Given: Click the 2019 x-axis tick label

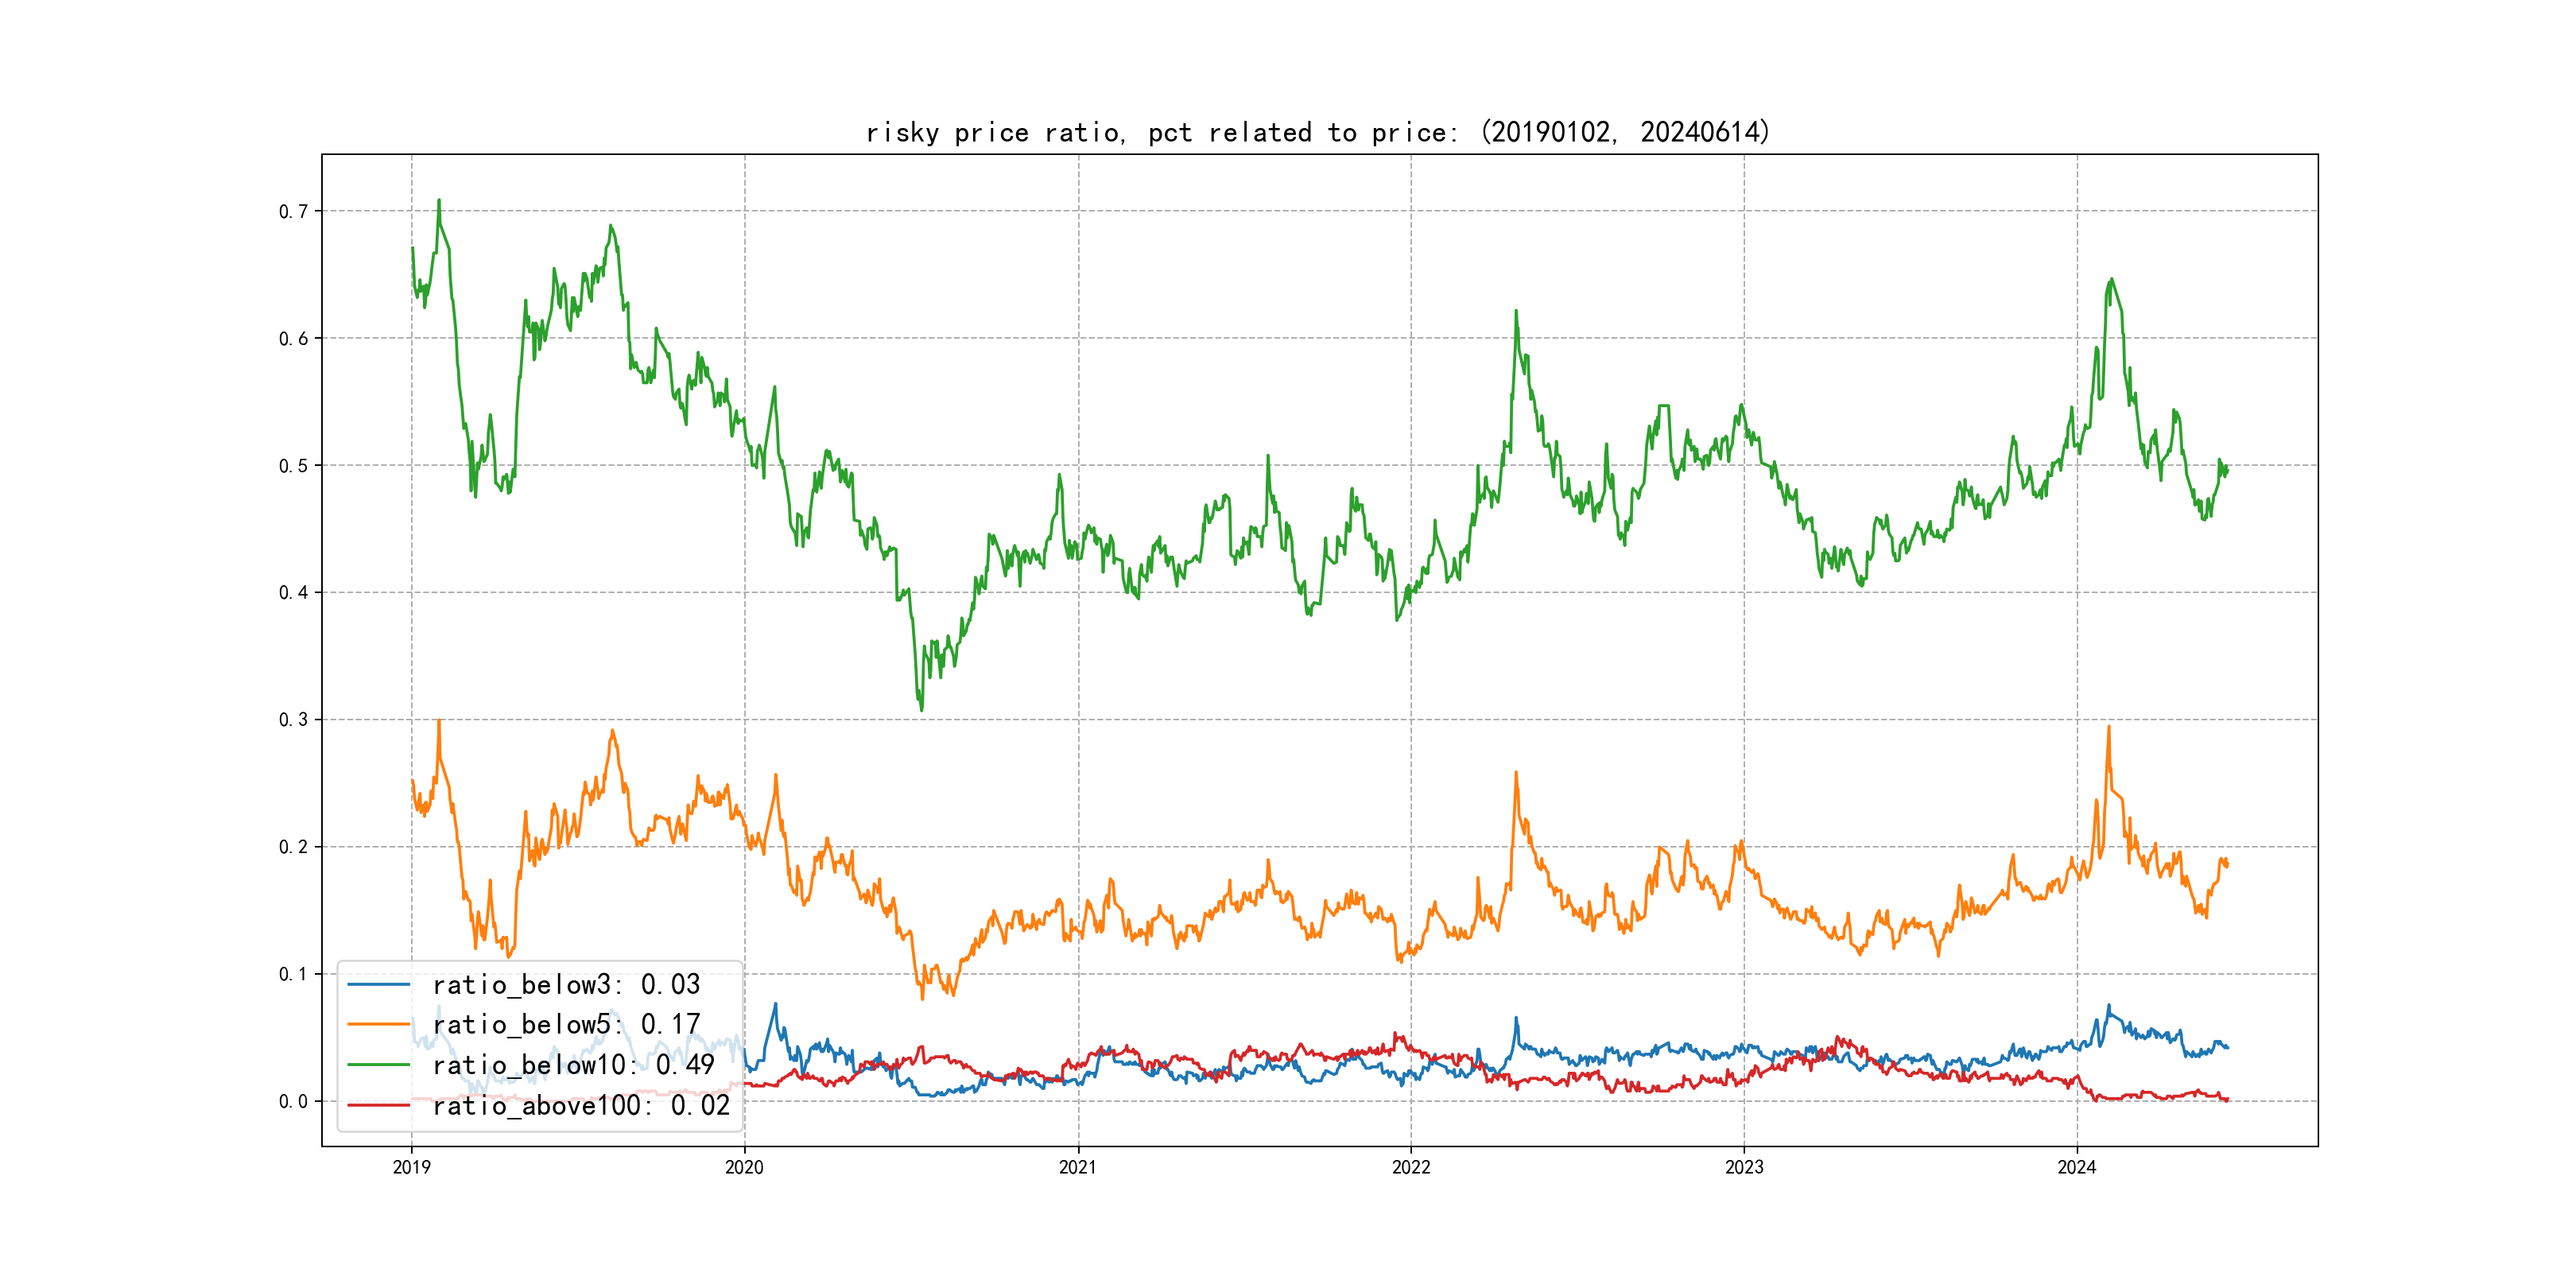Looking at the screenshot, I should tap(411, 1167).
